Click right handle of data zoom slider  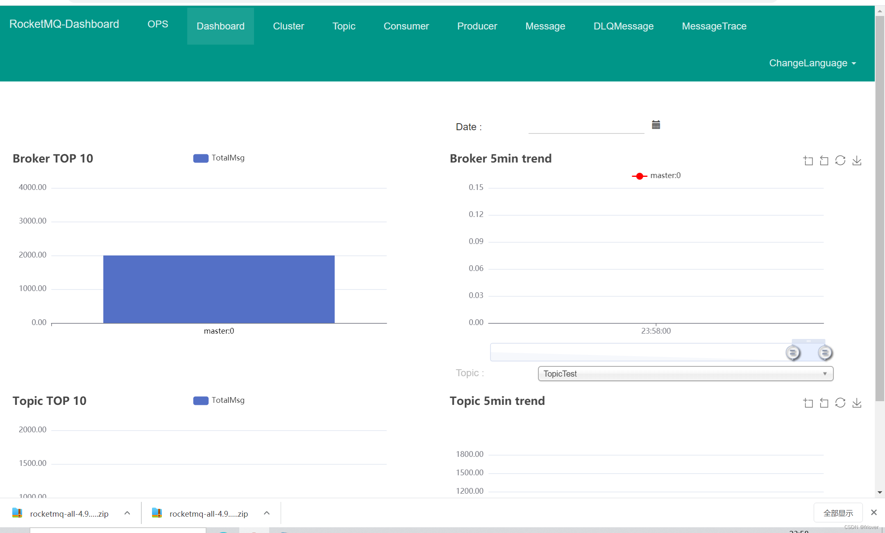(825, 352)
